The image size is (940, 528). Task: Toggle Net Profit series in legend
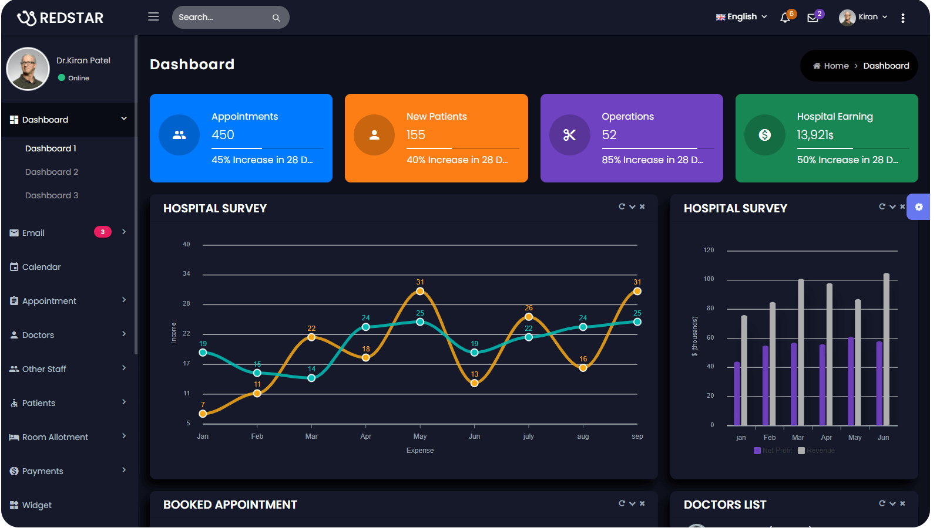(x=773, y=451)
